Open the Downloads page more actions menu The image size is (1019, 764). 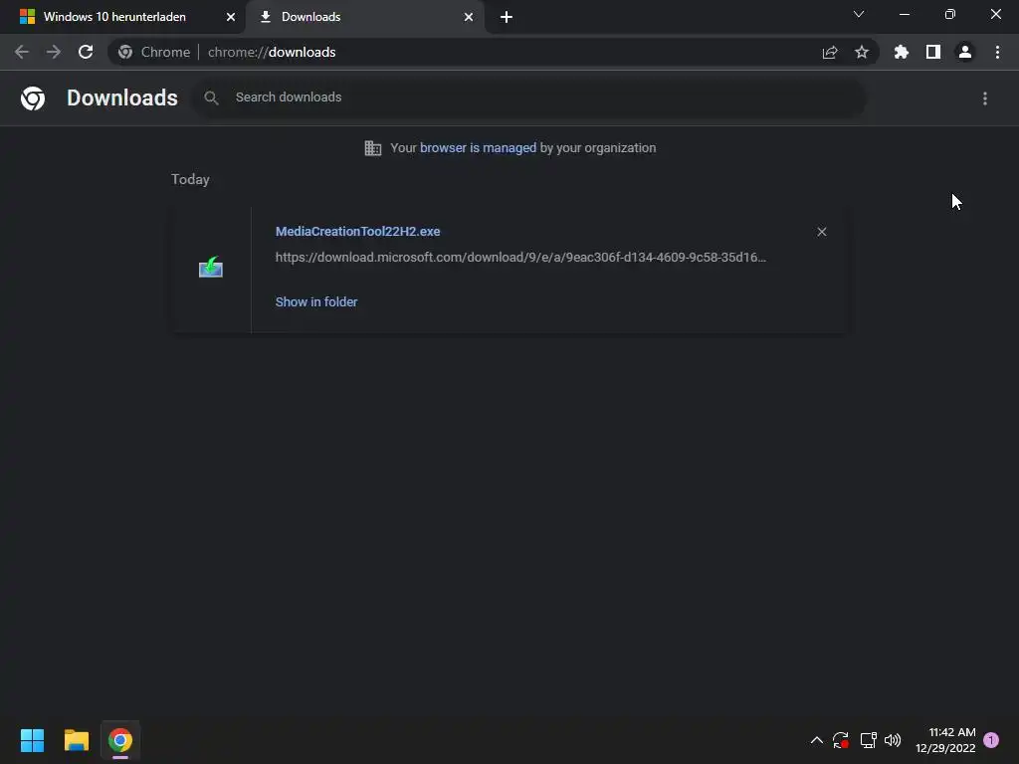(985, 98)
